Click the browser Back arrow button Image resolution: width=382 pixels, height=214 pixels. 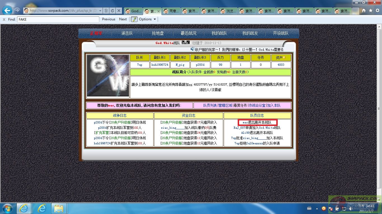[x=7, y=11]
